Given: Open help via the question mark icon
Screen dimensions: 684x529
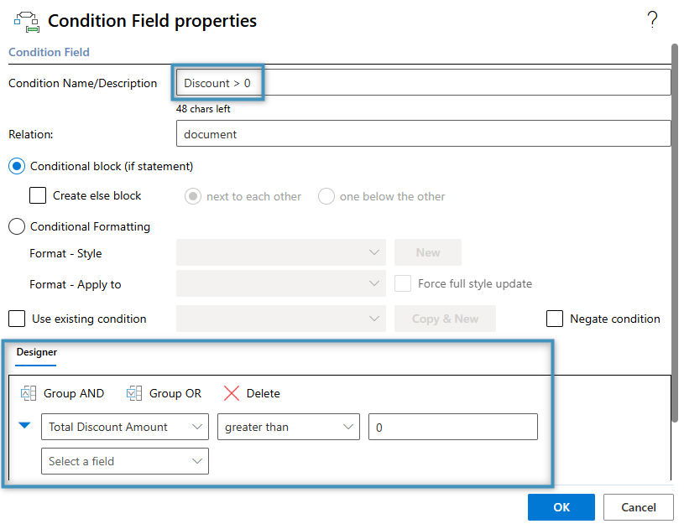Looking at the screenshot, I should pos(653,20).
